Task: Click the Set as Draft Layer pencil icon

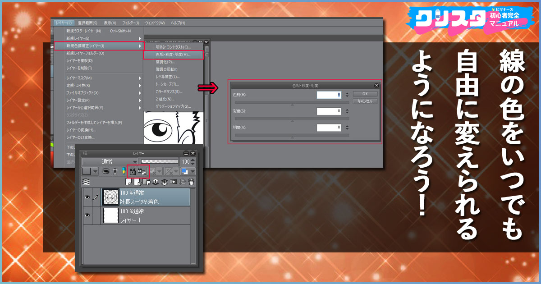Action: 123,171
